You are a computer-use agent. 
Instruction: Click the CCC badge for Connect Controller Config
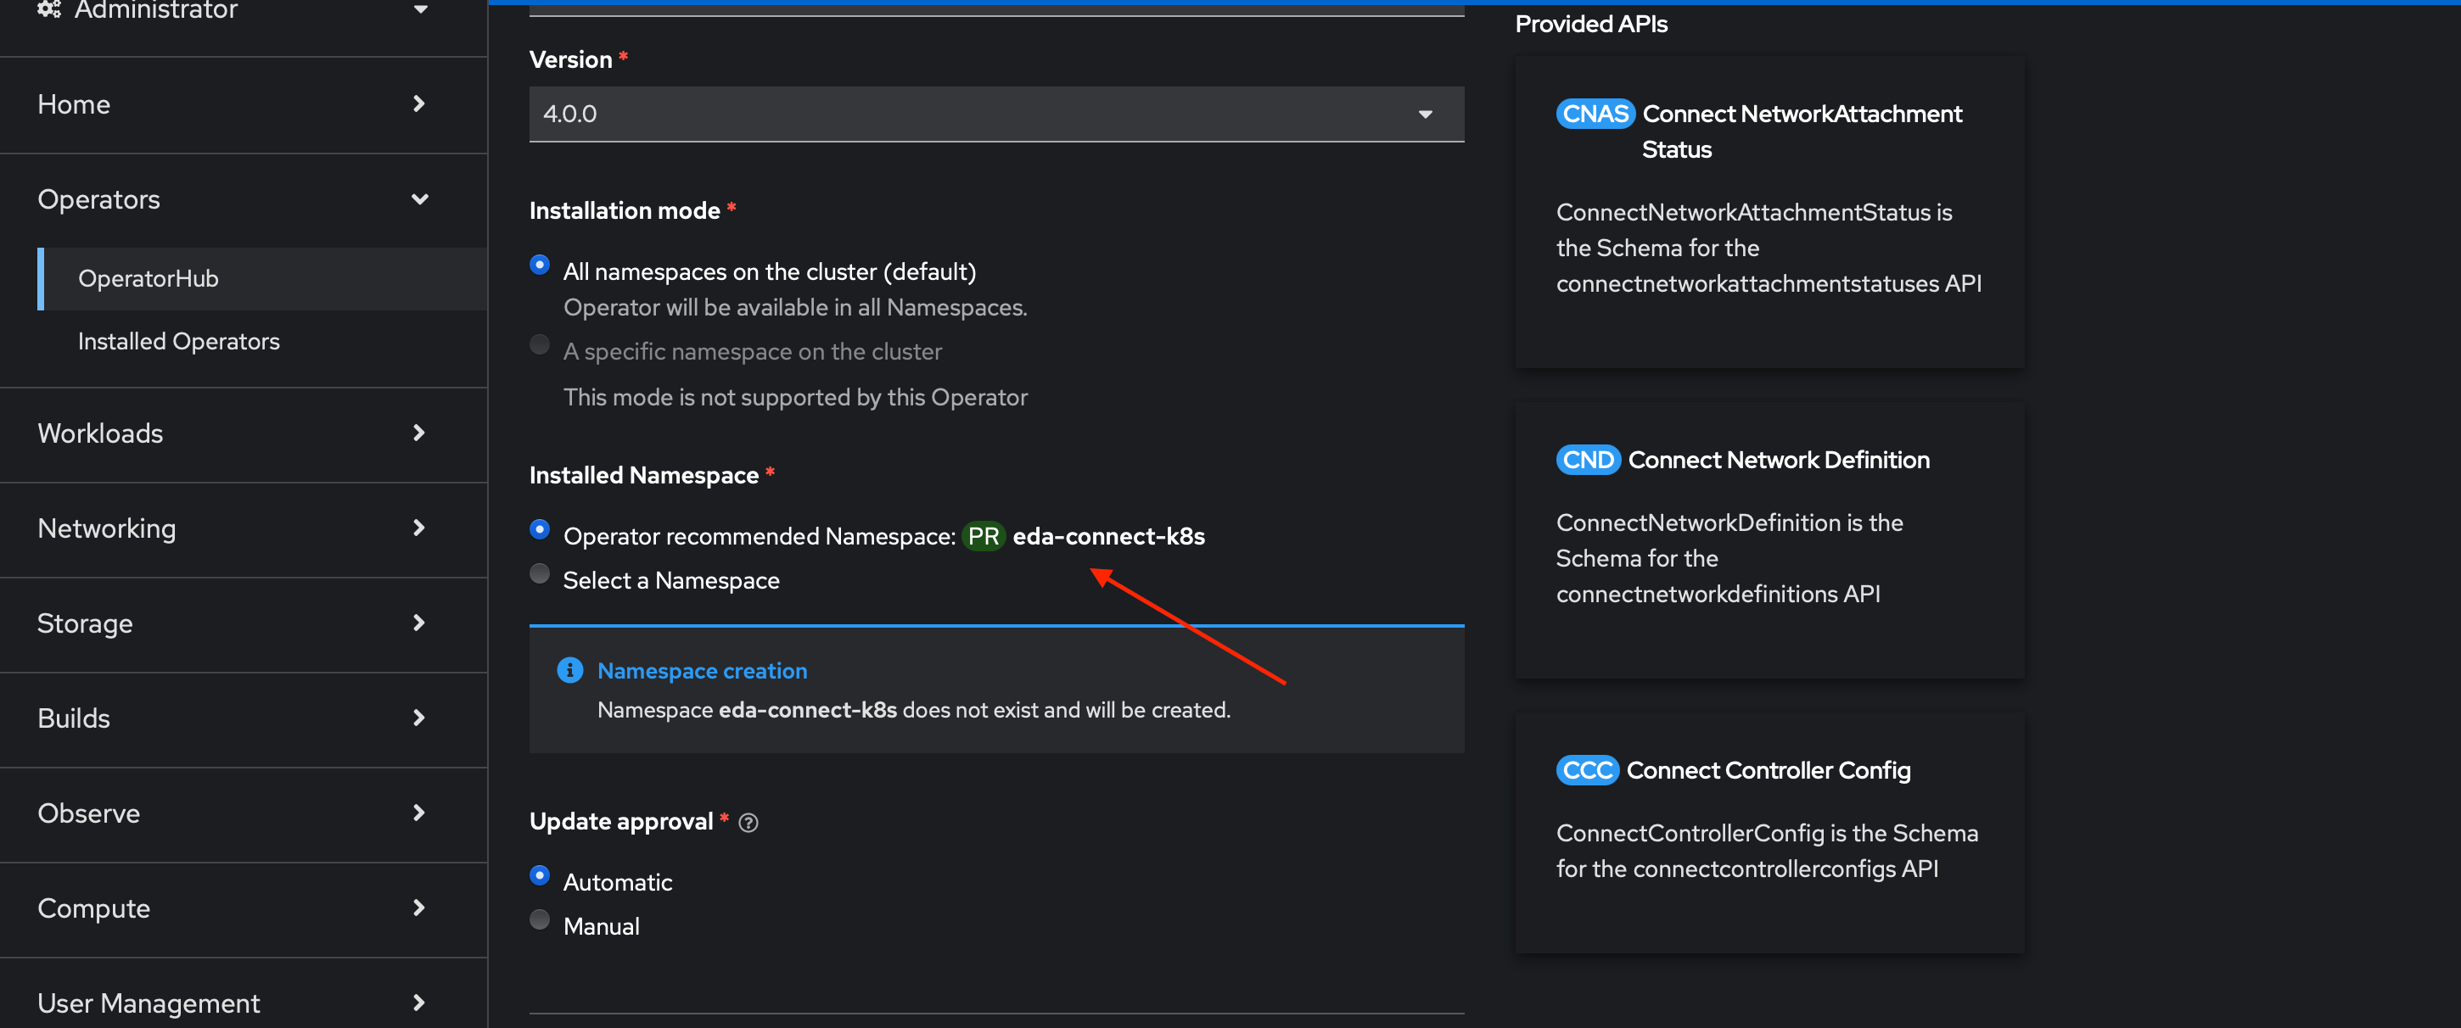pyautogui.click(x=1586, y=769)
